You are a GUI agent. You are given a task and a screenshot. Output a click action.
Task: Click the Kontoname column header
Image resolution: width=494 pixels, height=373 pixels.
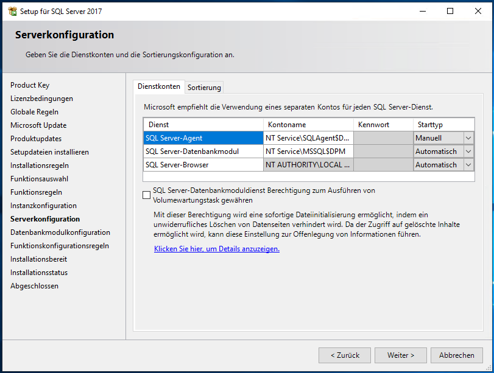point(308,125)
